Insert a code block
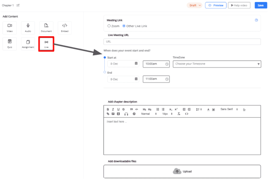The width and height of the screenshot is (269, 179). 137,109
